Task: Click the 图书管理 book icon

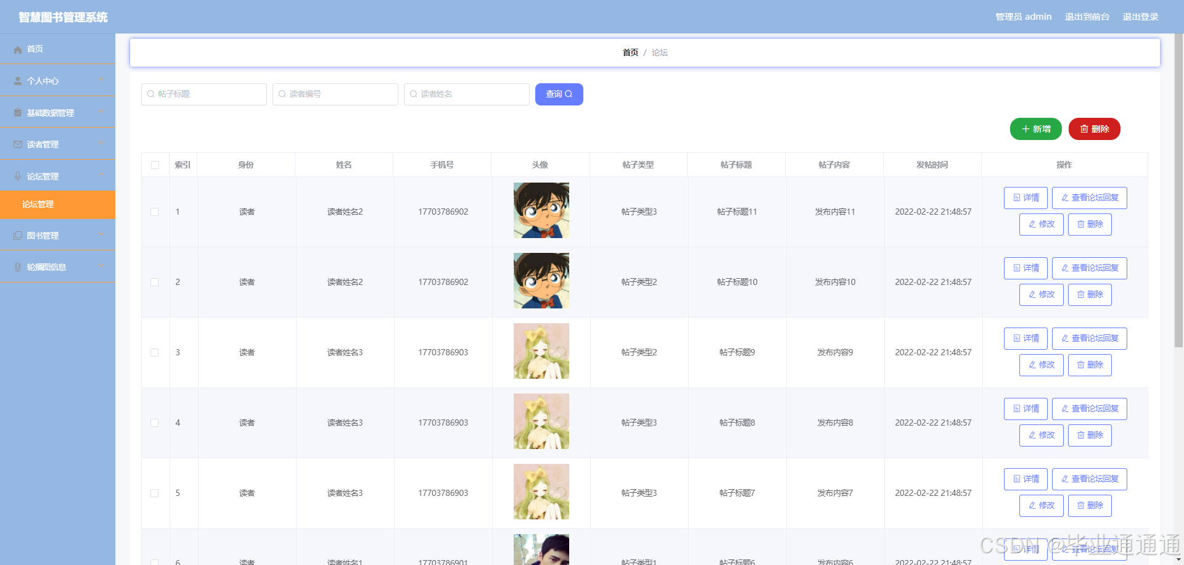Action: [17, 235]
